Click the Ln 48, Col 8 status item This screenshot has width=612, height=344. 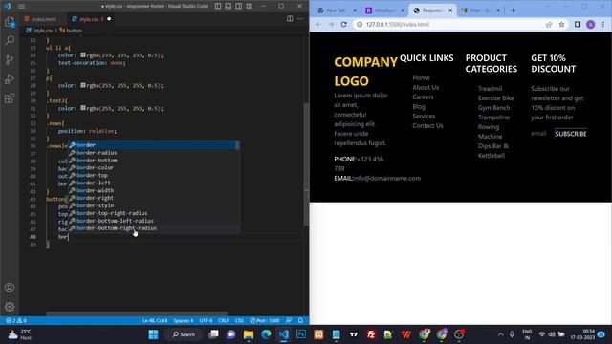(155, 320)
